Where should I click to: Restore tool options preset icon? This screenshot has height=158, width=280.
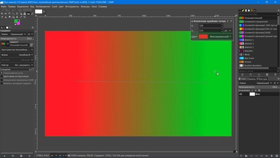pyautogui.click(x=13, y=156)
